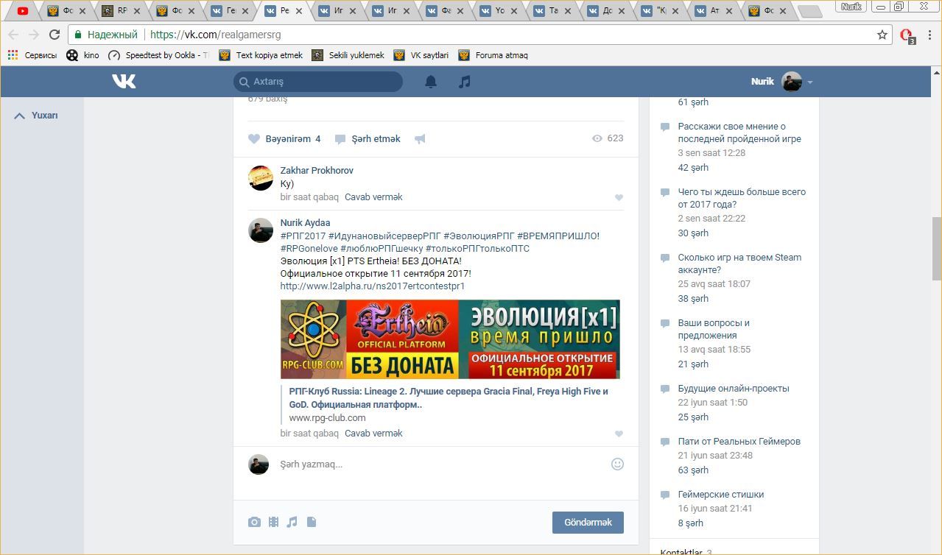Open topic Сколько игр на твоем Steam аккаунте?

tap(739, 264)
